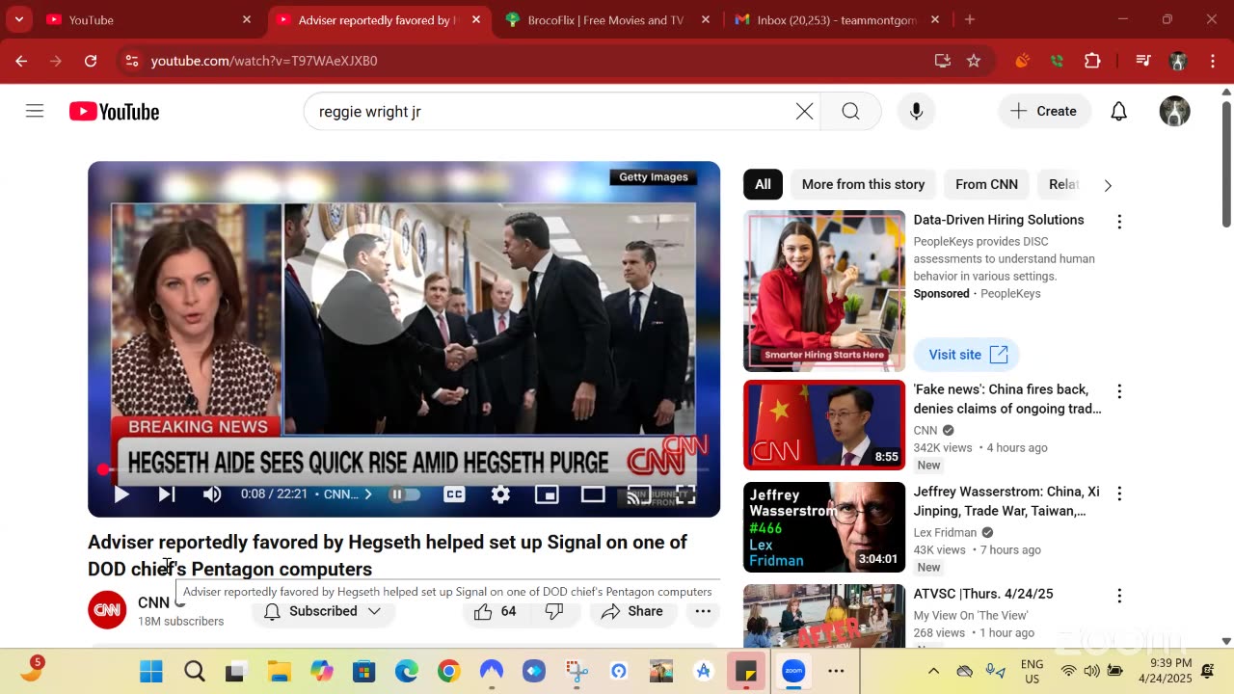The width and height of the screenshot is (1234, 694).
Task: Bookmark this page star
Action: (x=974, y=61)
